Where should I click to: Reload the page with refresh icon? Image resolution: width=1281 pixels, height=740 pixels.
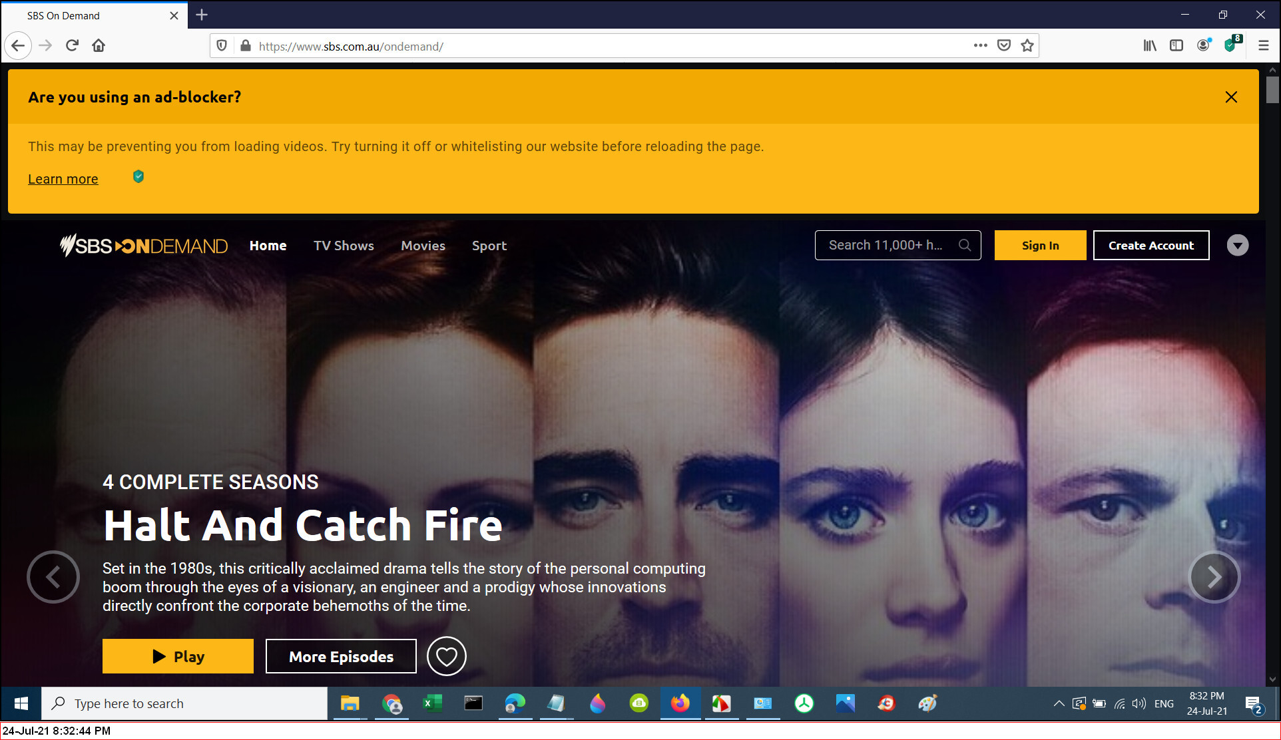(72, 45)
